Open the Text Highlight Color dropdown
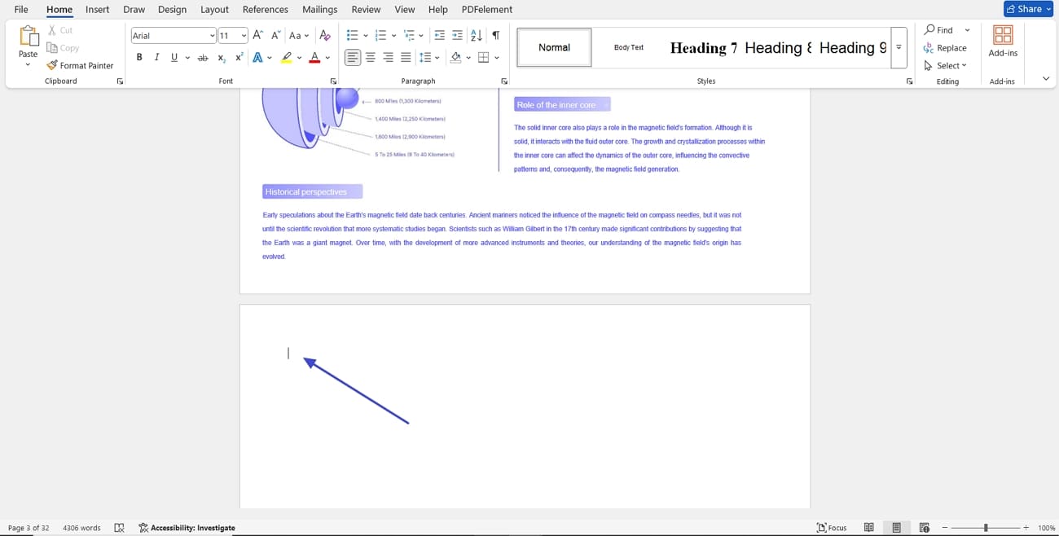This screenshot has height=536, width=1059. (x=297, y=57)
